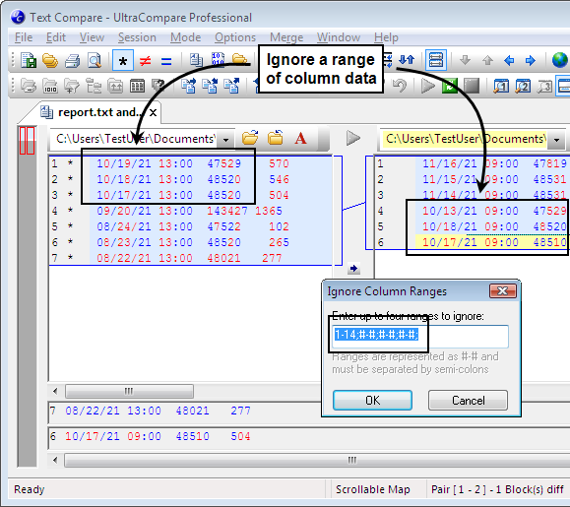Click the small blue merge arrow between panes

click(x=353, y=269)
